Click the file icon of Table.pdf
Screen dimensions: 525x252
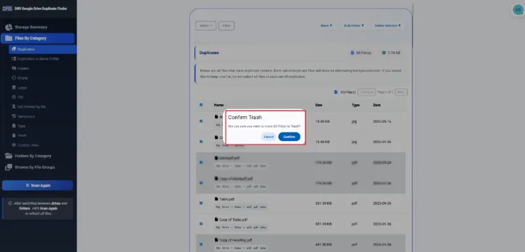(216, 198)
